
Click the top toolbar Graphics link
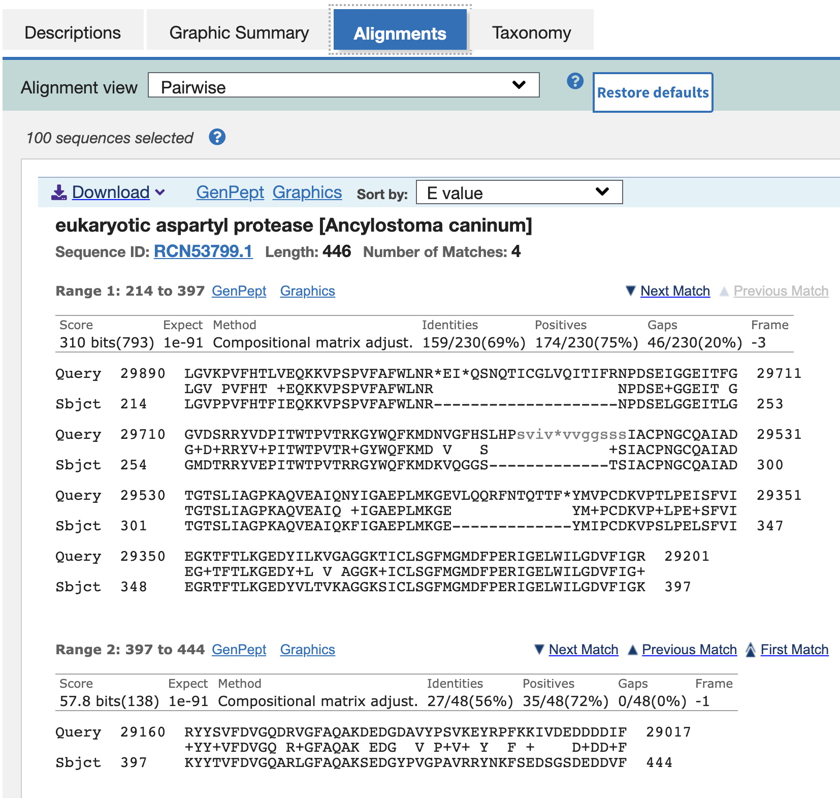(307, 193)
